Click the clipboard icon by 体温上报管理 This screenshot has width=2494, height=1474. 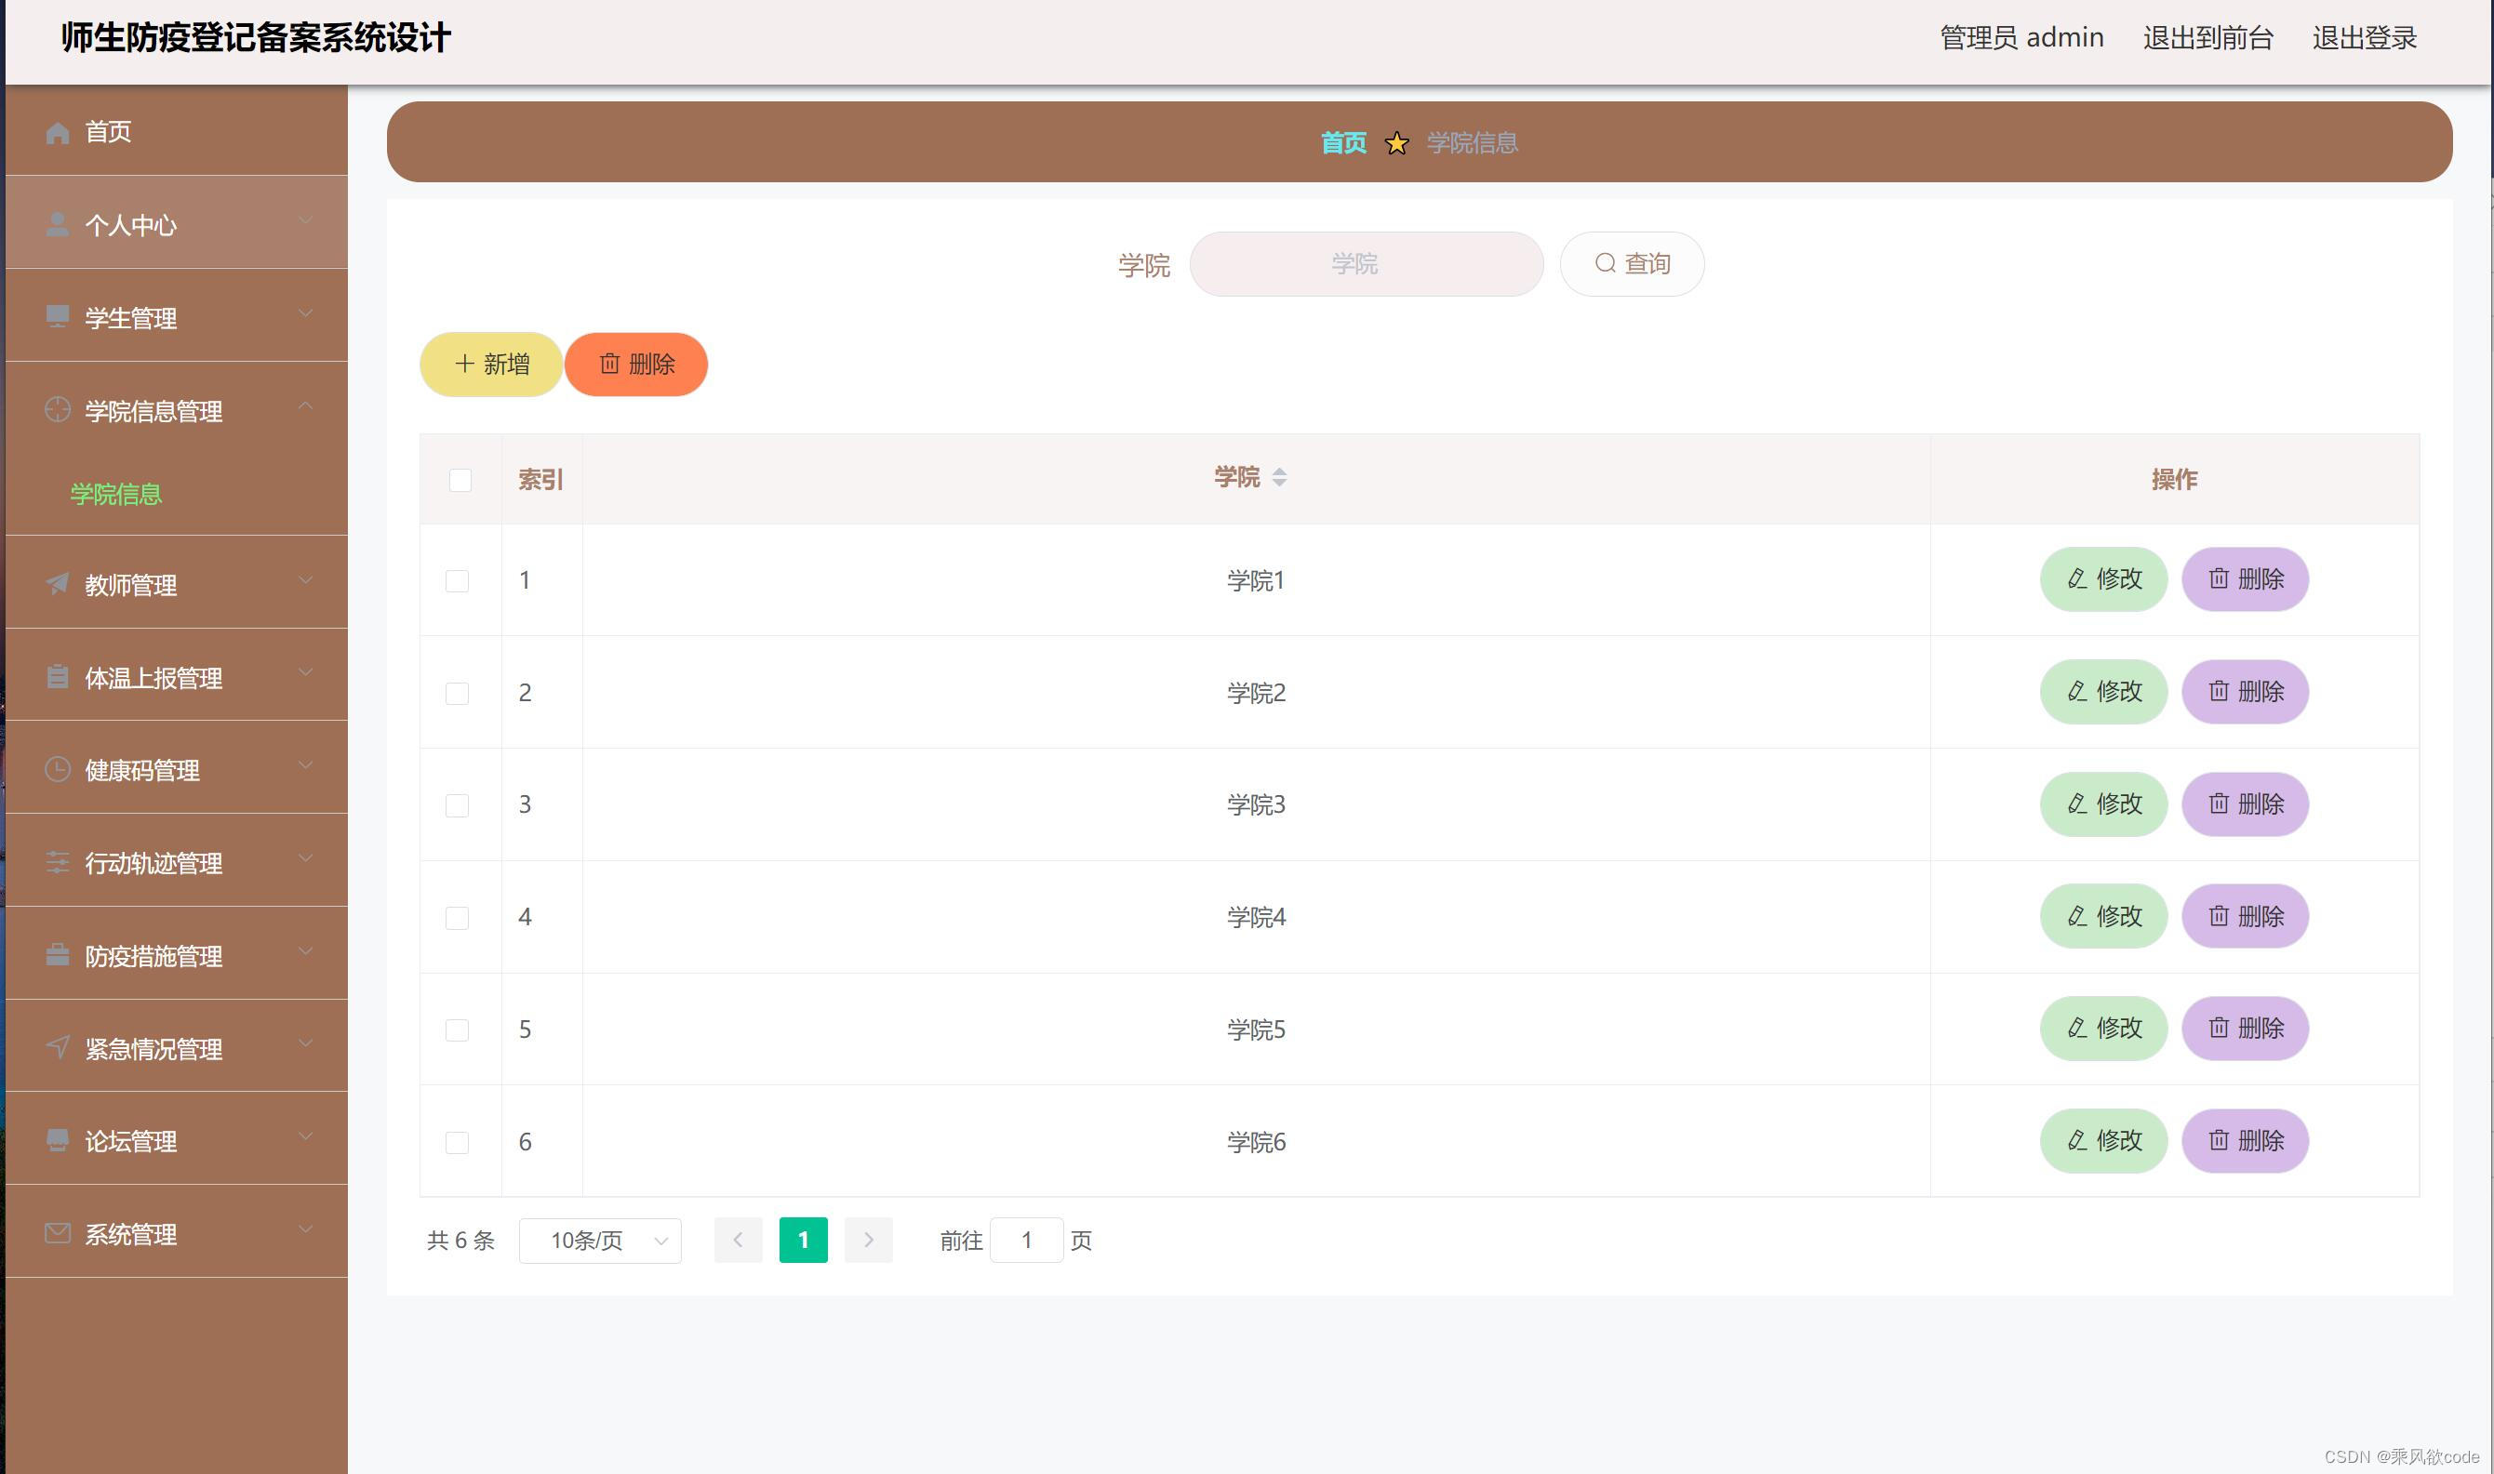58,677
